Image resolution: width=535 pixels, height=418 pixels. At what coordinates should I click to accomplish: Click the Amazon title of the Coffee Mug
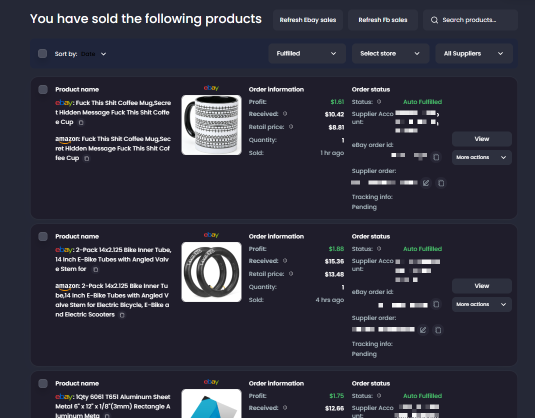(x=113, y=148)
